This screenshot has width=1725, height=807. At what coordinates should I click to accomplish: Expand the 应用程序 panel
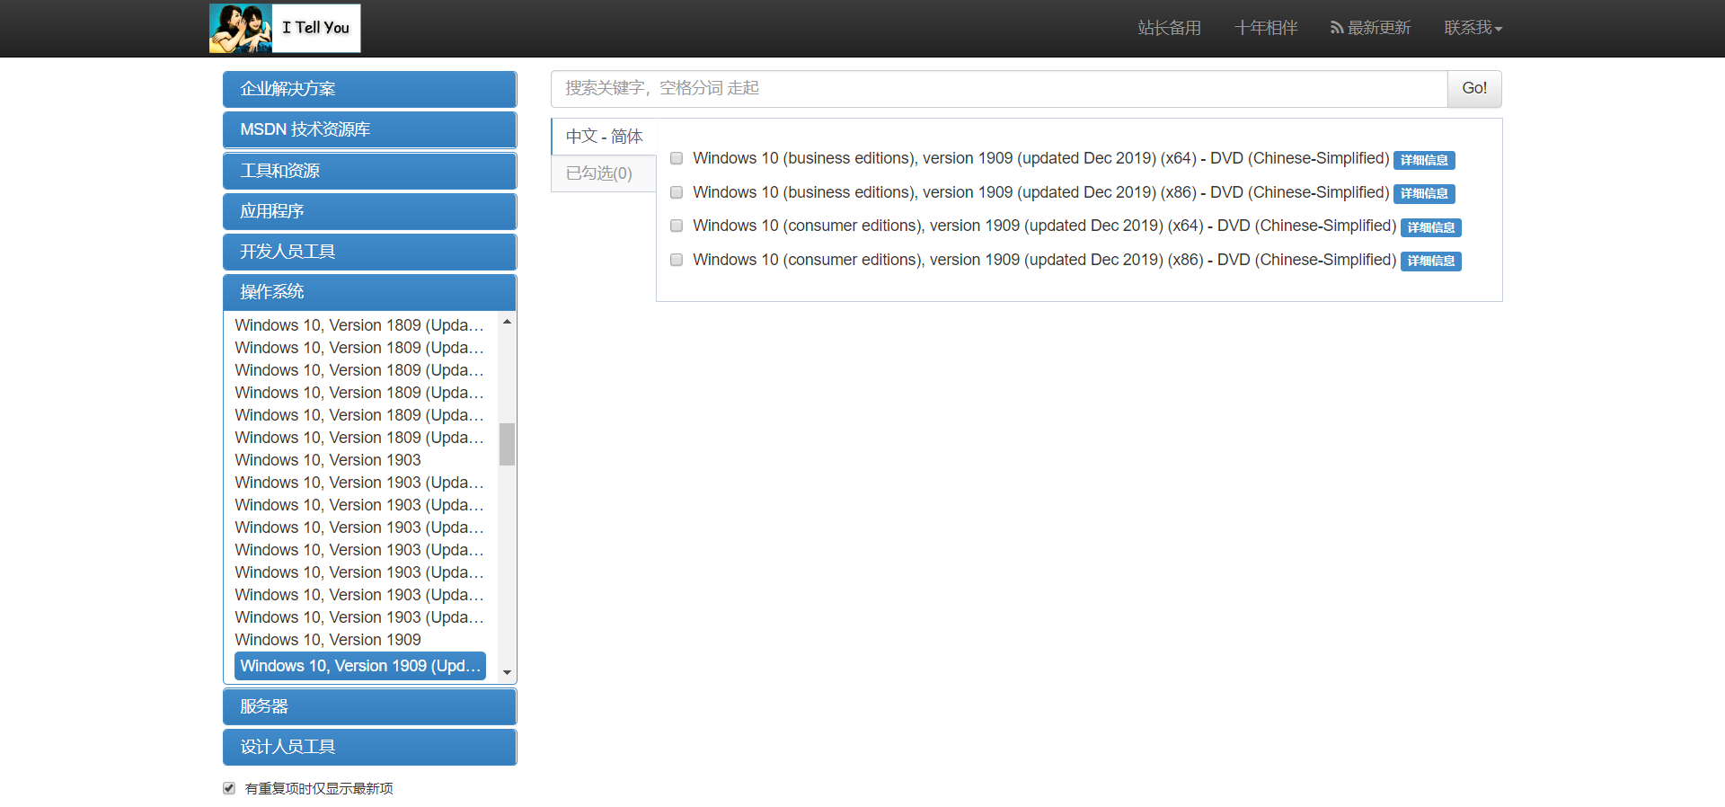coord(369,211)
